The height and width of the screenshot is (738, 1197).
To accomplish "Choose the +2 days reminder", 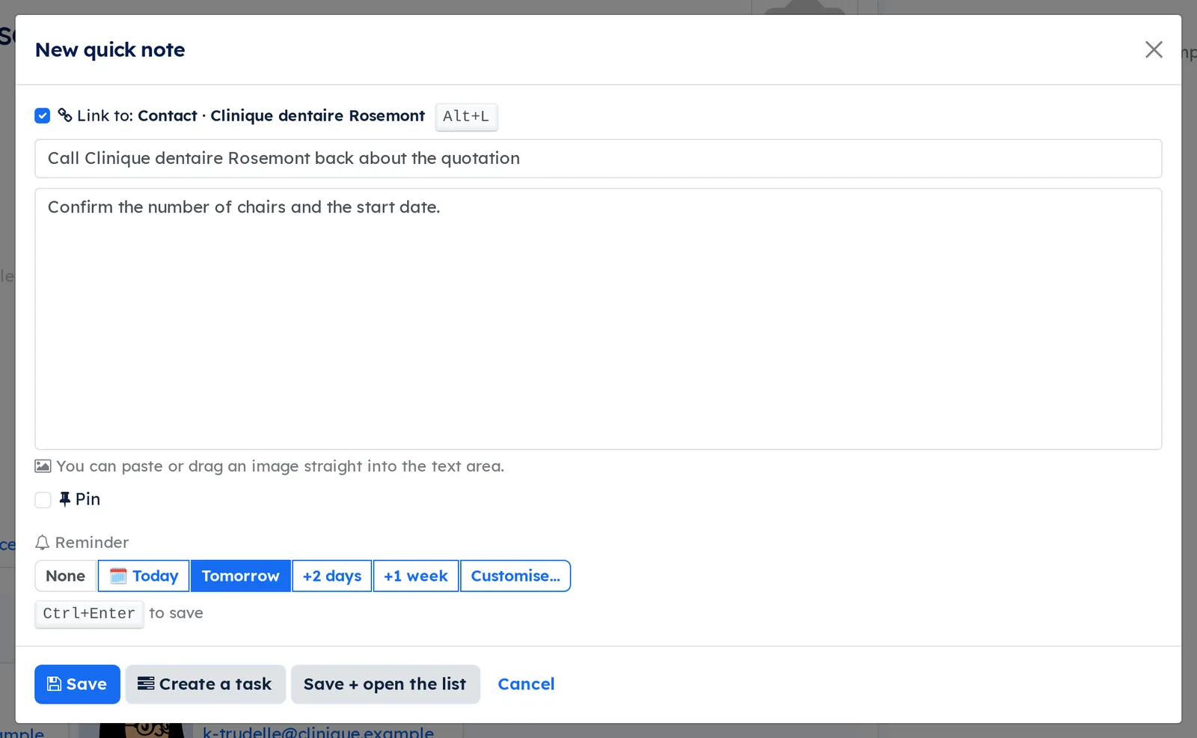I will click(332, 576).
